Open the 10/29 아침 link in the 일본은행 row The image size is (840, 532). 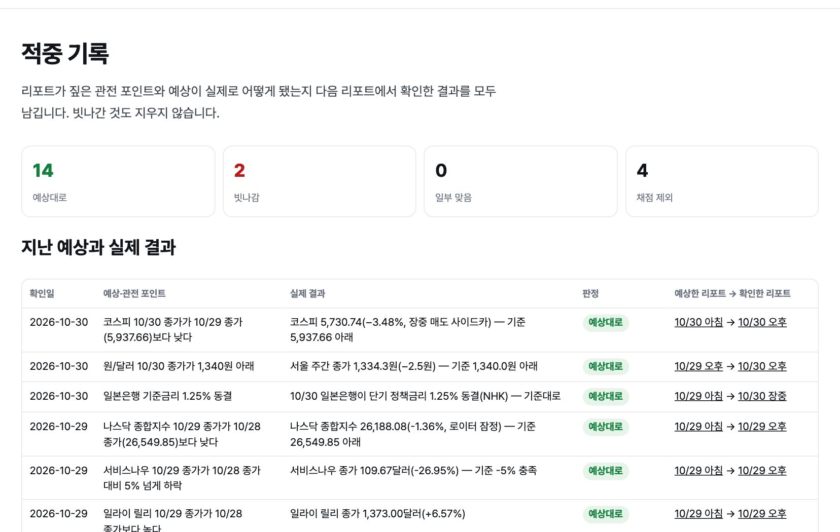pyautogui.click(x=698, y=396)
